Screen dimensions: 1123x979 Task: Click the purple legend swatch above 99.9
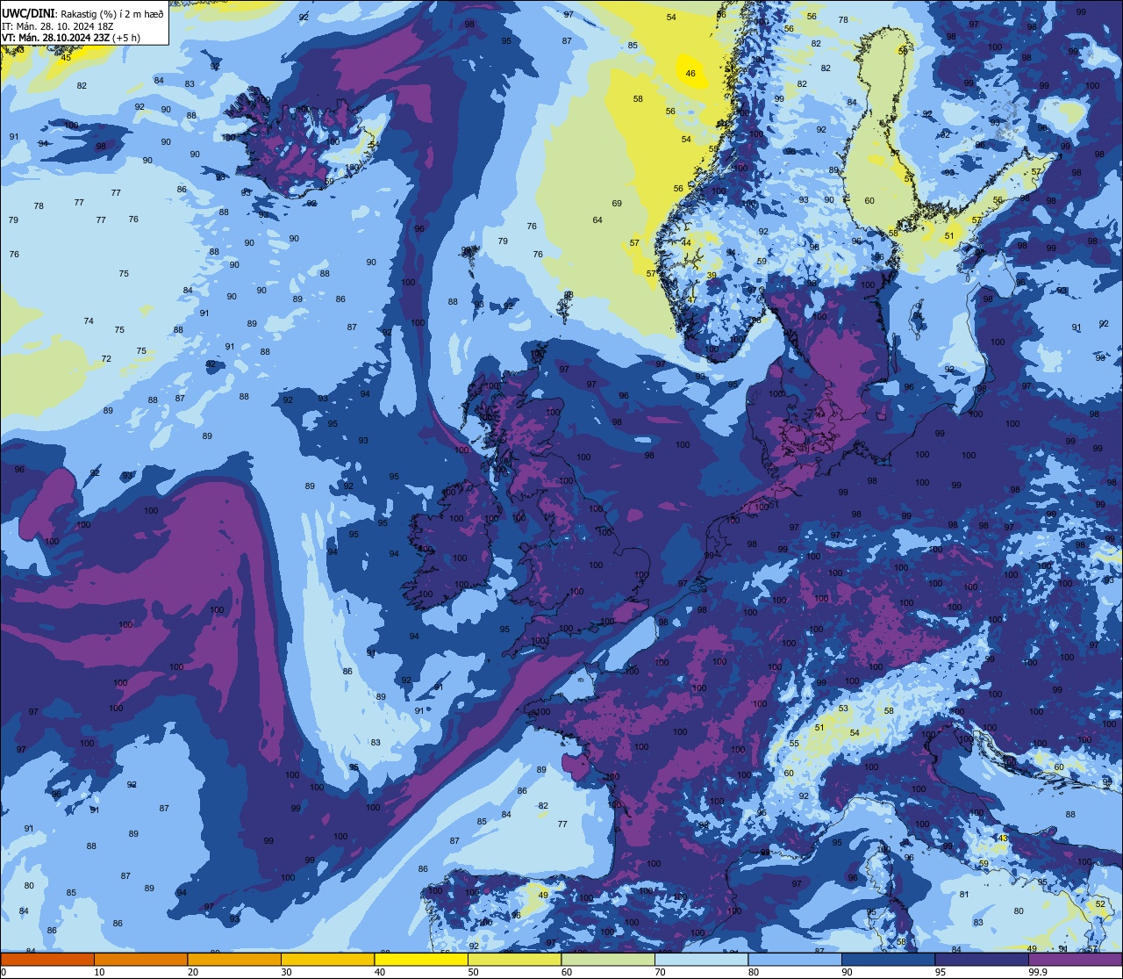1075,959
